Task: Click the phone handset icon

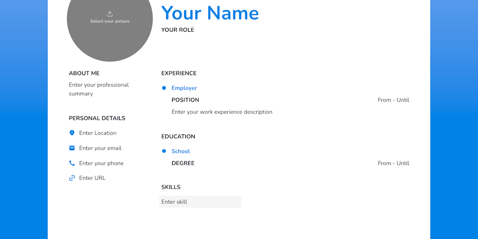Action: point(72,163)
